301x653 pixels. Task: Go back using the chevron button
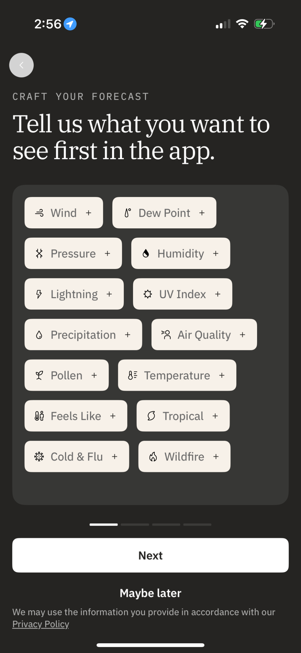point(21,65)
